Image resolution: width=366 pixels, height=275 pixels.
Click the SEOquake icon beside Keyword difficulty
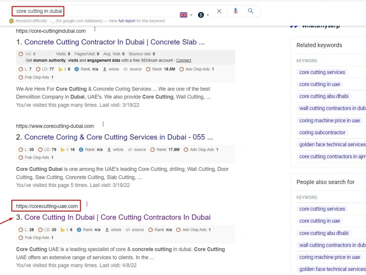pyautogui.click(x=11, y=21)
